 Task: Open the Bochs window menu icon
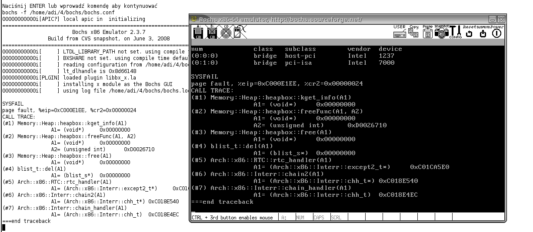[x=193, y=20]
